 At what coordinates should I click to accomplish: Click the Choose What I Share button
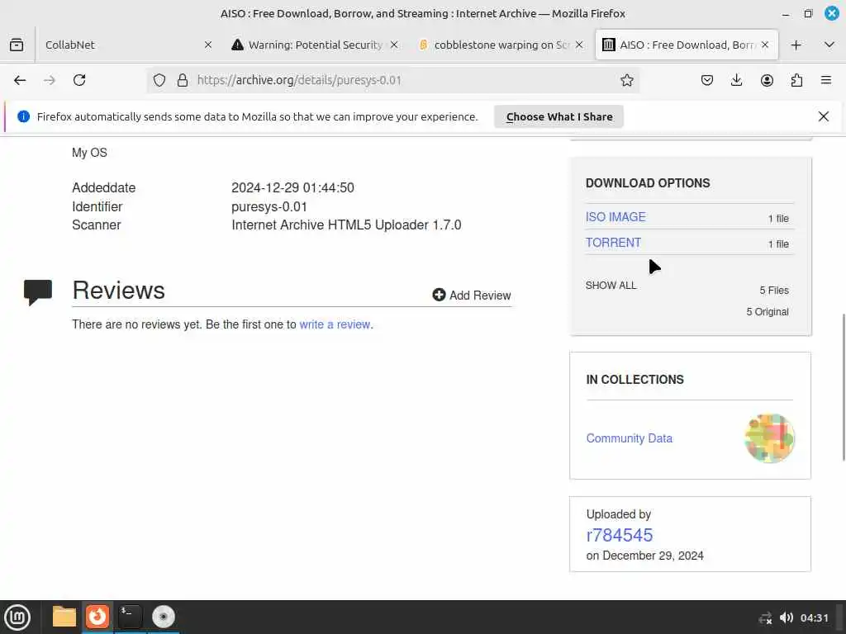[x=559, y=116]
